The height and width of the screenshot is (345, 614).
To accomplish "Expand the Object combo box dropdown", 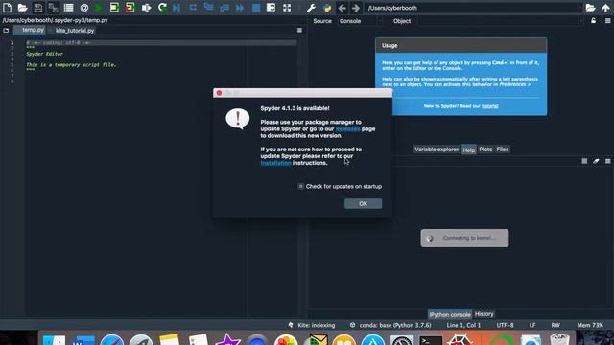I will (x=581, y=21).
